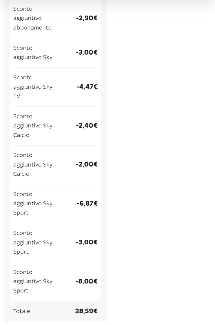Click the -3,00€ amount beside "Sconto aggiuntivo Sky"
This screenshot has width=215, height=325.
point(87,53)
